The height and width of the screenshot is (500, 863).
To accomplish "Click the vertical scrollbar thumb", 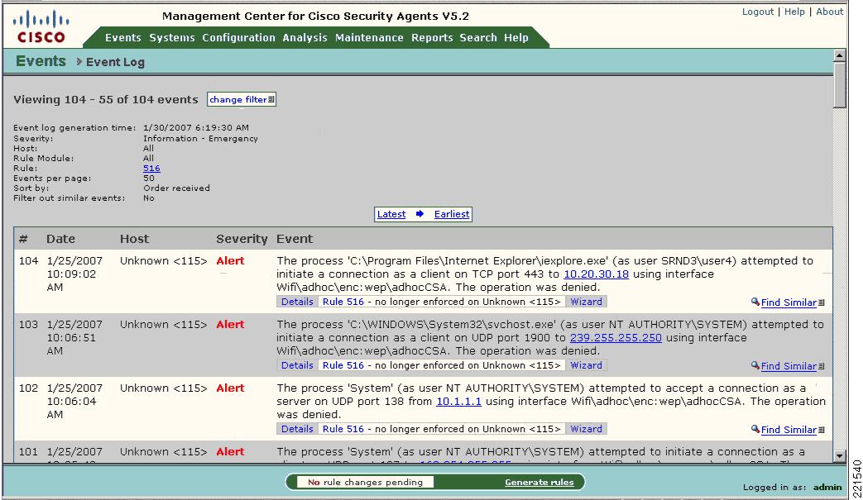I will (x=839, y=84).
